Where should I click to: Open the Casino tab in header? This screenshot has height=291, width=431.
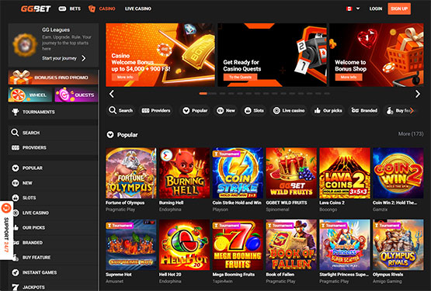tap(102, 9)
